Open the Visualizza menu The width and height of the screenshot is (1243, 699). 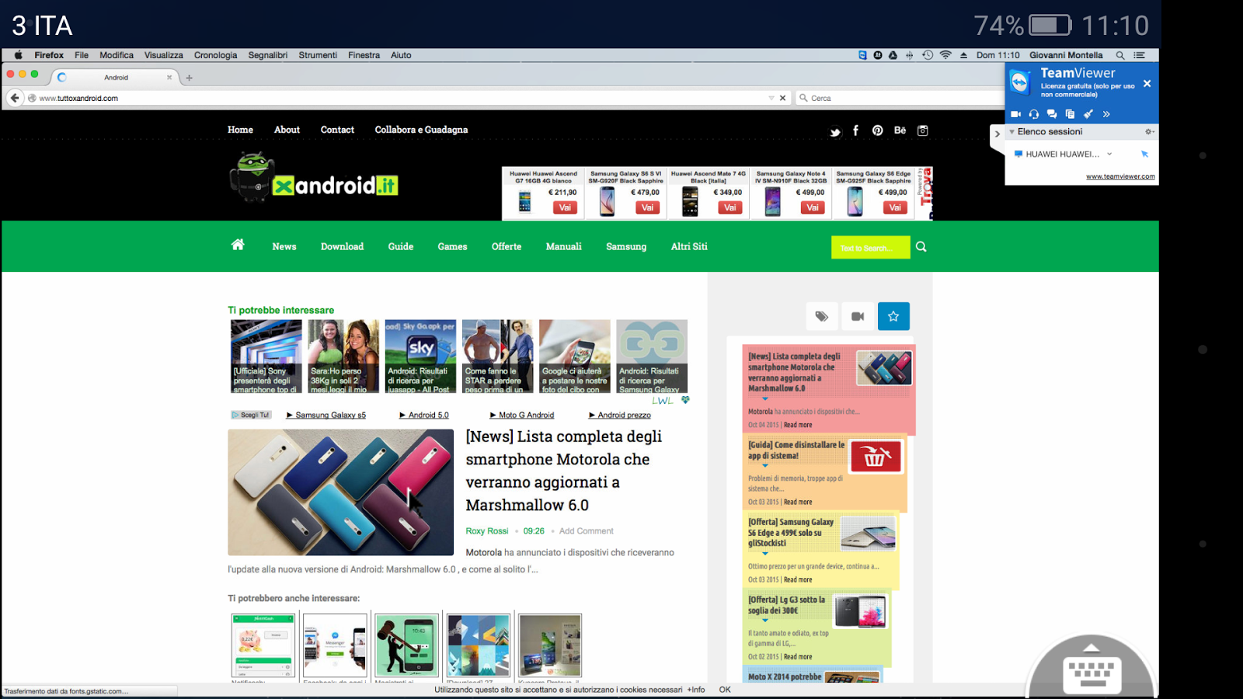point(164,55)
